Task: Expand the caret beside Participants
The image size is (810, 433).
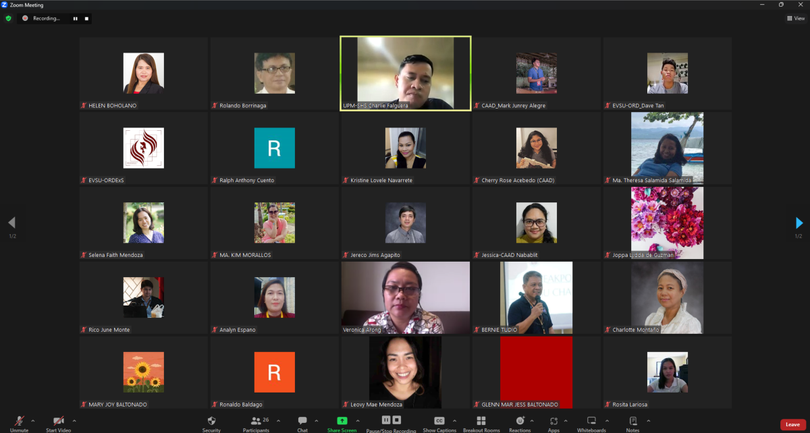Action: (x=278, y=421)
